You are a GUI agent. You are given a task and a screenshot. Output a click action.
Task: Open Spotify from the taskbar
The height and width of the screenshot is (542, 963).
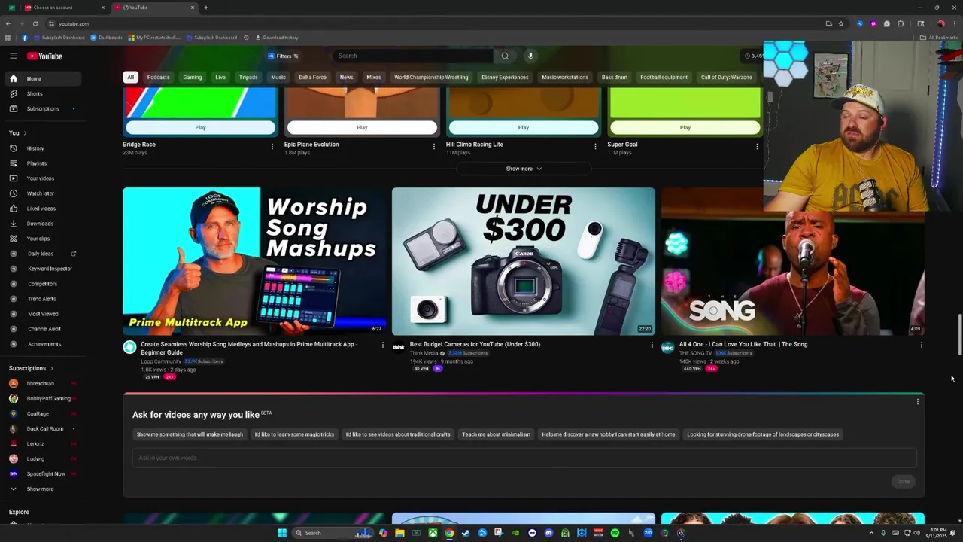615,533
